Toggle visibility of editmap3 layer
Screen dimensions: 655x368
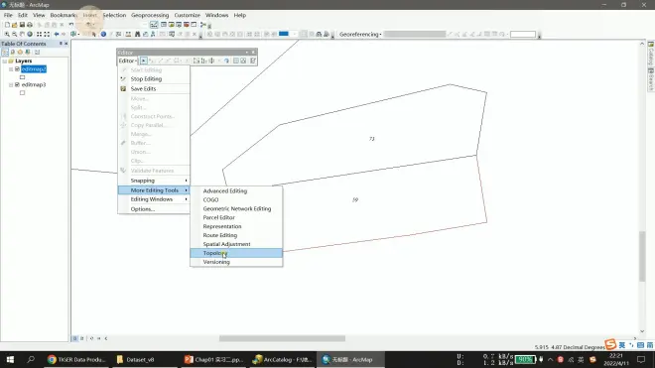pos(17,84)
